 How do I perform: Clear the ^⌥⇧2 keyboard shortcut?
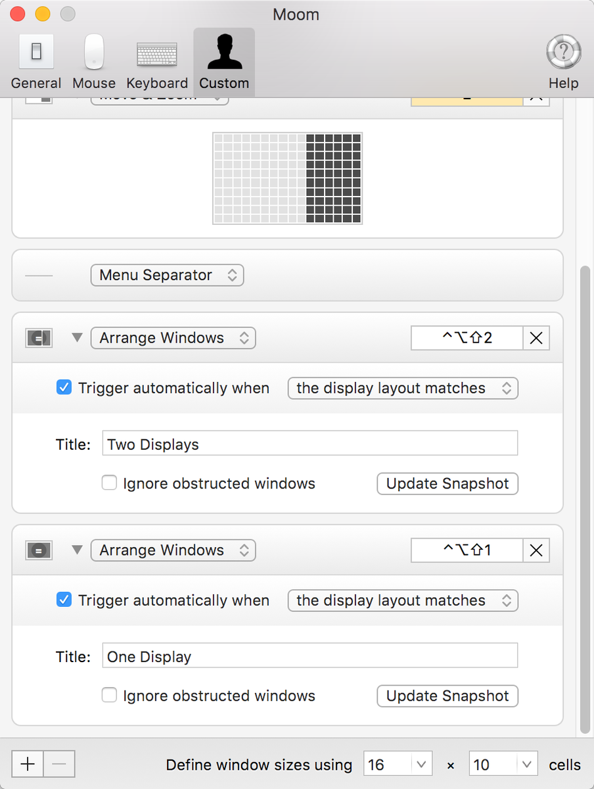tap(536, 338)
